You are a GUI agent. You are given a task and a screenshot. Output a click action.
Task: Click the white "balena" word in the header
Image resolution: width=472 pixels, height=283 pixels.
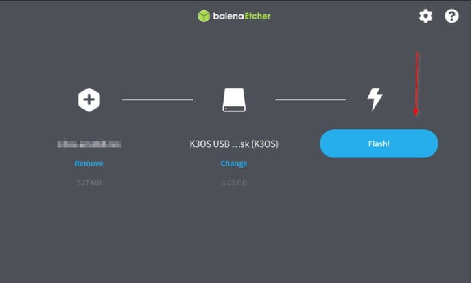[x=228, y=16]
